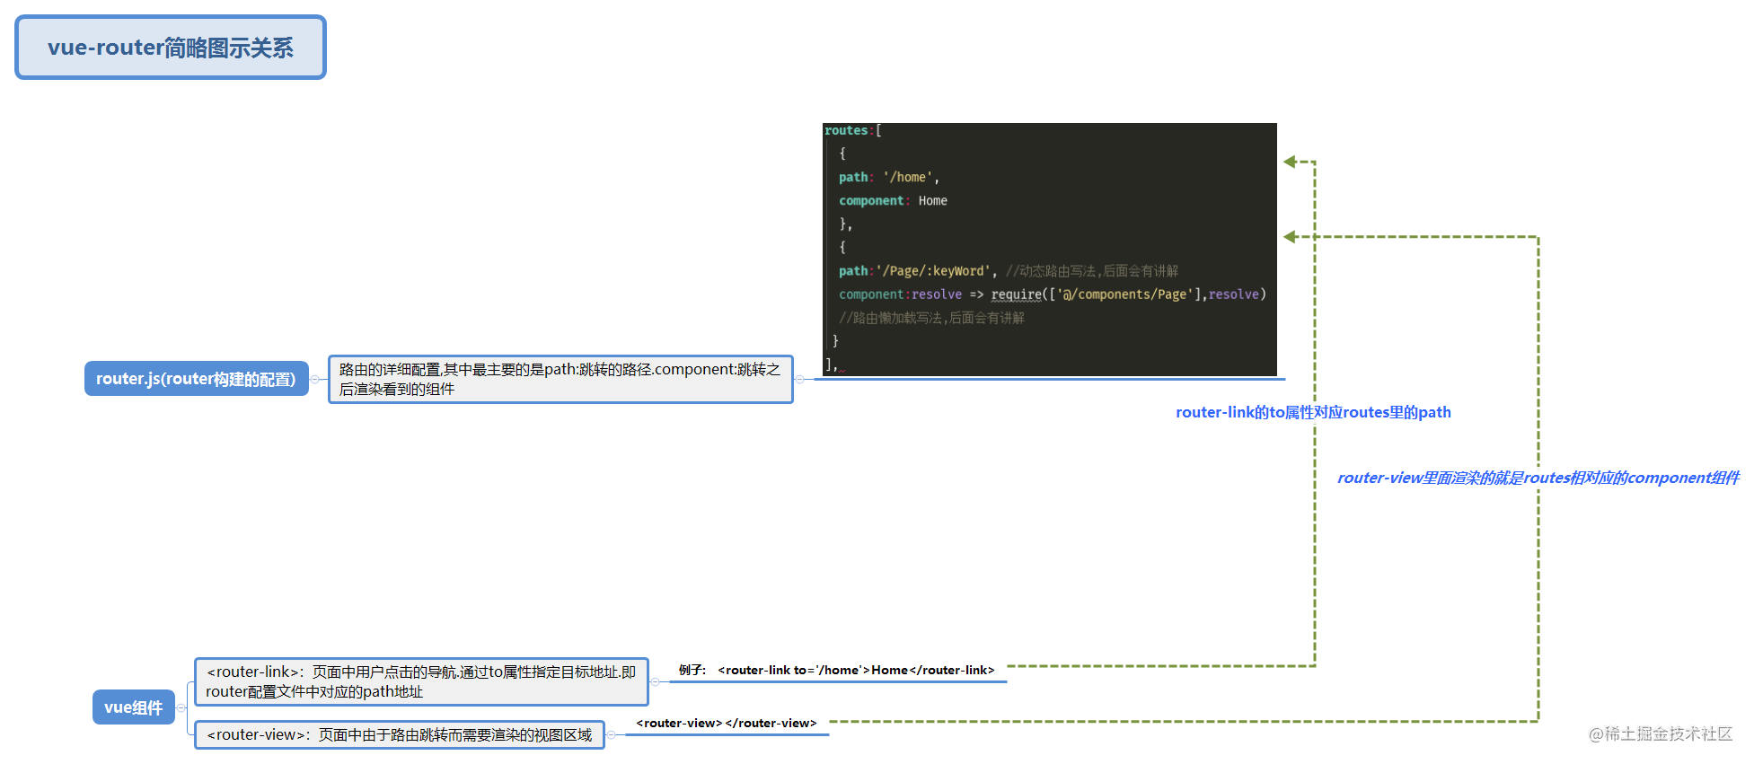
Task: Select the <router-view> description node
Action: pyautogui.click(x=400, y=734)
